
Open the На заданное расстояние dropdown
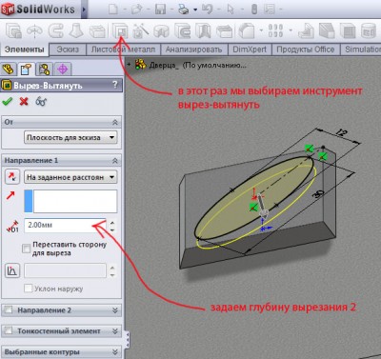[x=70, y=177]
